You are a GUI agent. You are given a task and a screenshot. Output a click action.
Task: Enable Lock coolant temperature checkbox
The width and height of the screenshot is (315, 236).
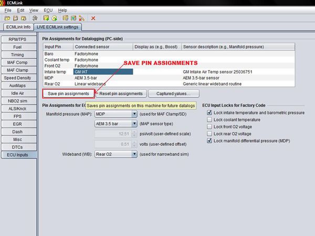coord(209,120)
